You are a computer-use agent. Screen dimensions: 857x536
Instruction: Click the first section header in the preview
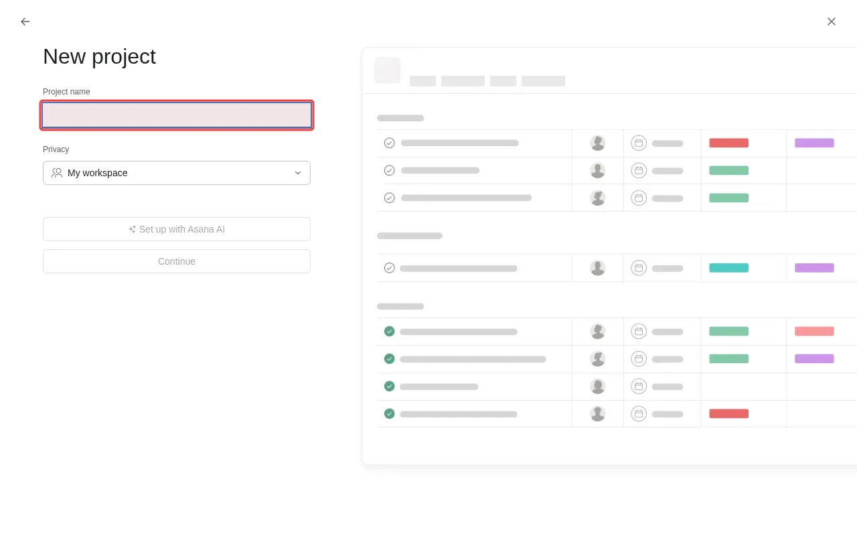pos(400,118)
